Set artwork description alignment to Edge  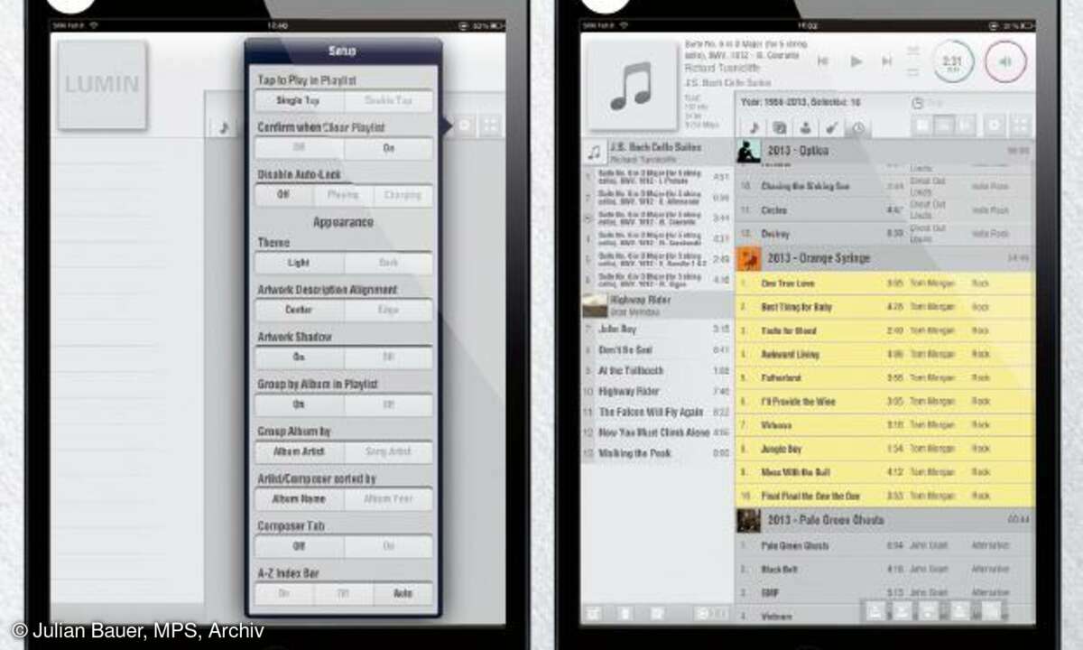(388, 310)
